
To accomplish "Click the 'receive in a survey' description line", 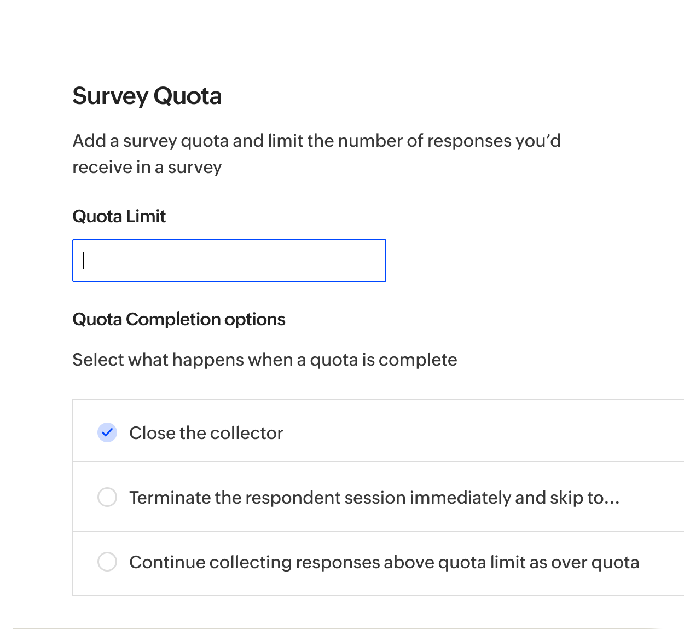I will pos(147,167).
